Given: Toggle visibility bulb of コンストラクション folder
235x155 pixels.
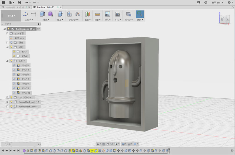Looking at the screenshot, I should [x=11, y=97].
